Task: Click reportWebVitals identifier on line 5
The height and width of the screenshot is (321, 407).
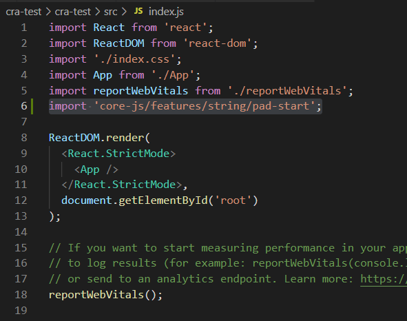Action: tap(140, 91)
